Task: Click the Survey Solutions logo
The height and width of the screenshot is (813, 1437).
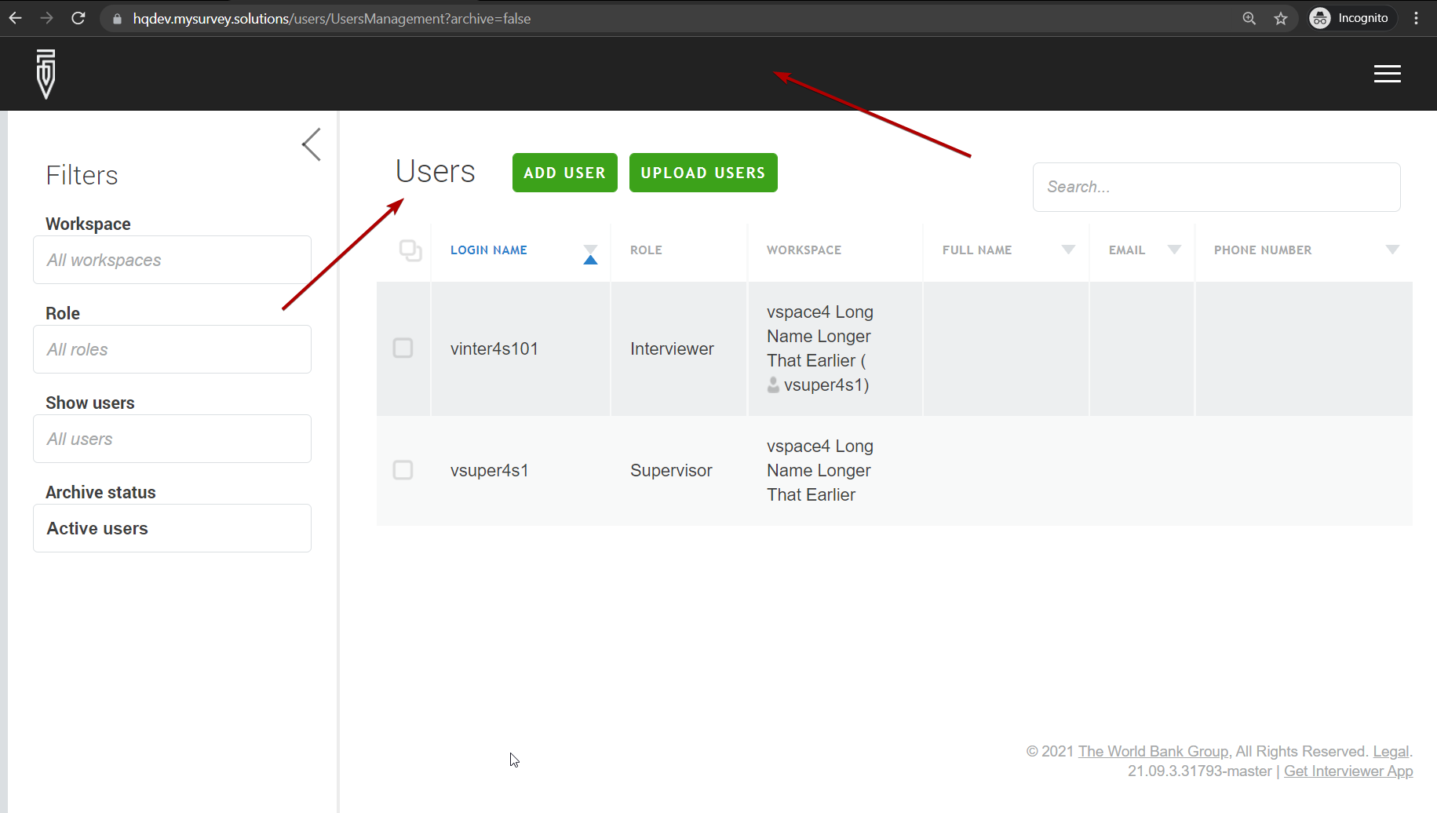Action: click(46, 74)
